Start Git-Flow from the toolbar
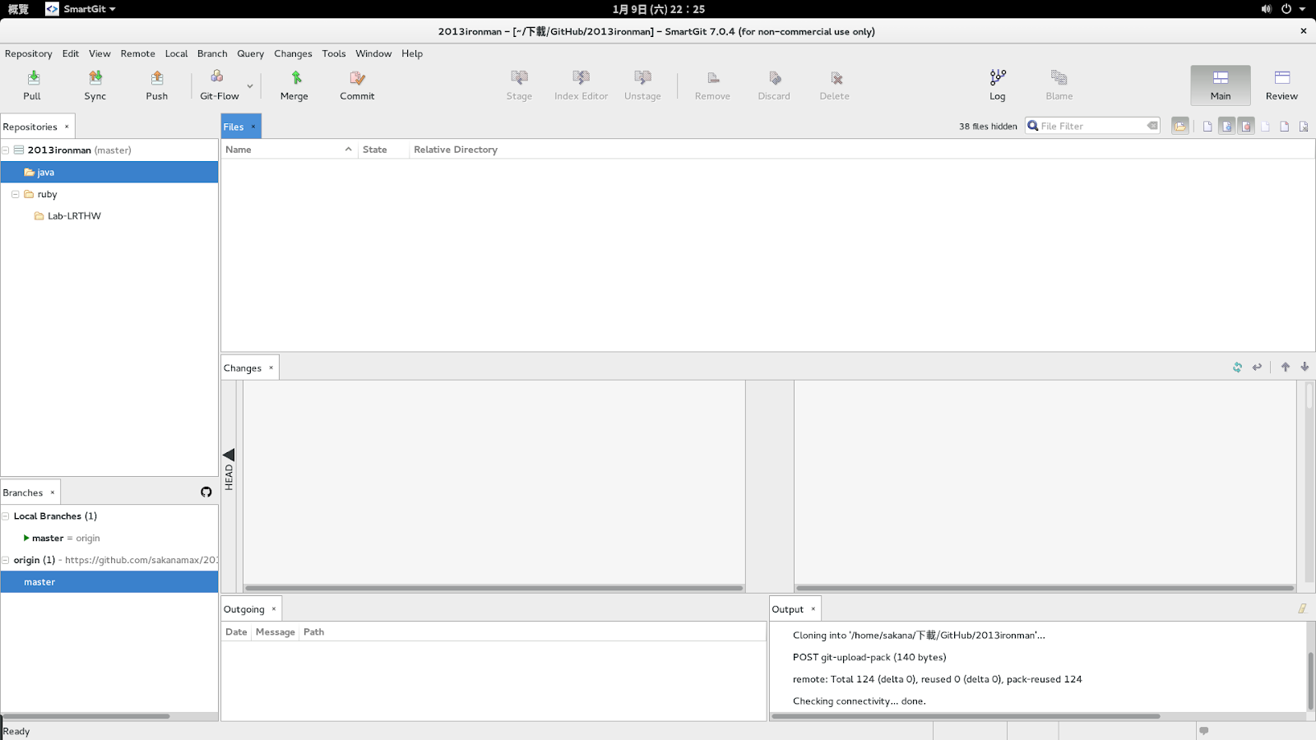 click(x=219, y=86)
